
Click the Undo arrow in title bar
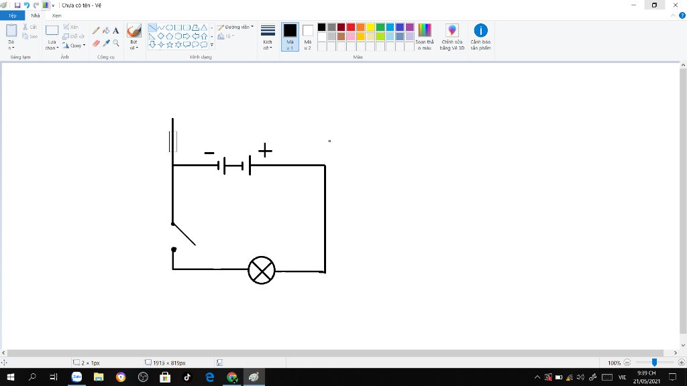pos(26,5)
